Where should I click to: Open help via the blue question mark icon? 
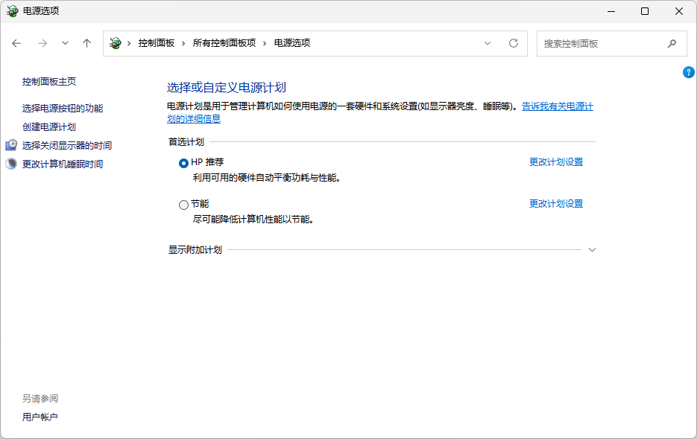(x=688, y=72)
